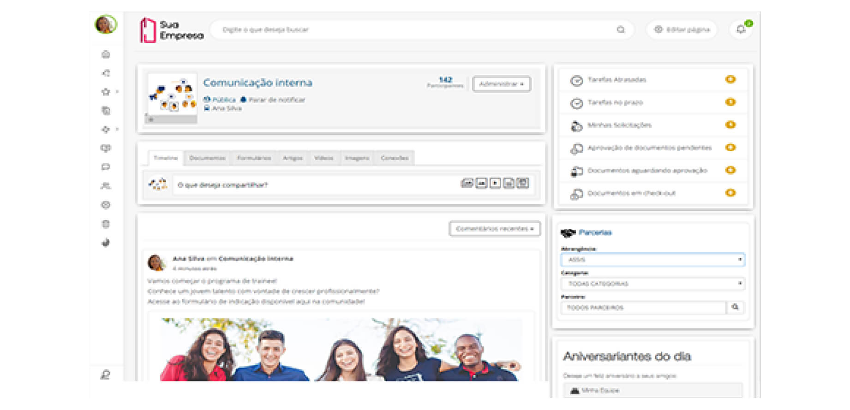The image size is (850, 410).
Task: Click the home icon in left sidebar
Action: point(106,54)
